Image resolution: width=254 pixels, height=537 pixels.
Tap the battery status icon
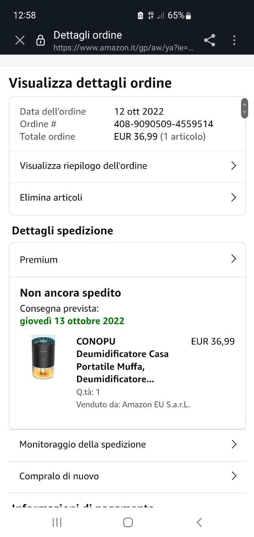click(x=188, y=16)
